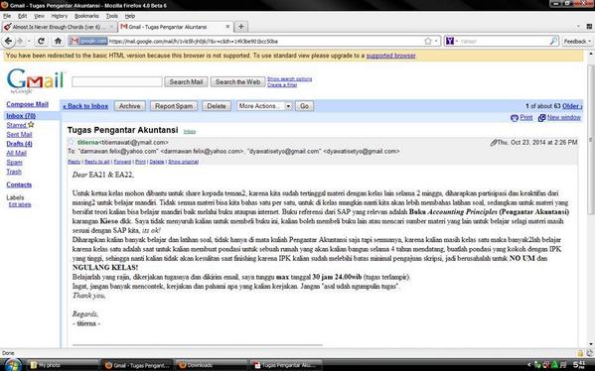Focus the Gmail search text box
Viewport: 595px width, 371px height.
[x=117, y=81]
